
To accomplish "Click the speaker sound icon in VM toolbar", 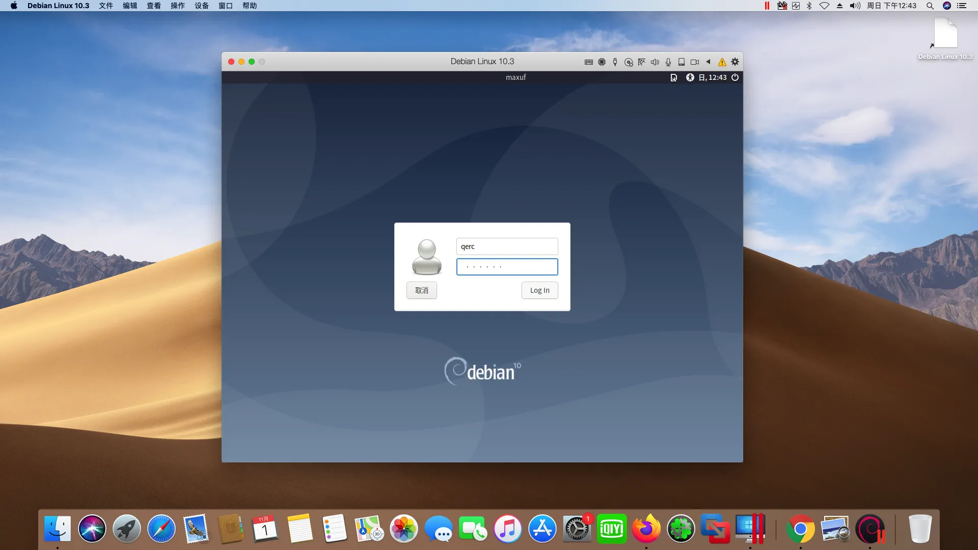I will coord(655,62).
